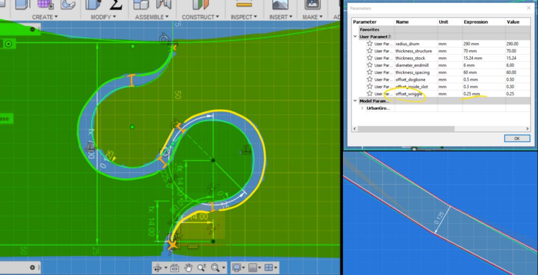Open the viewports dropdown arrow
Screen dimensions: 538x275
(275, 268)
